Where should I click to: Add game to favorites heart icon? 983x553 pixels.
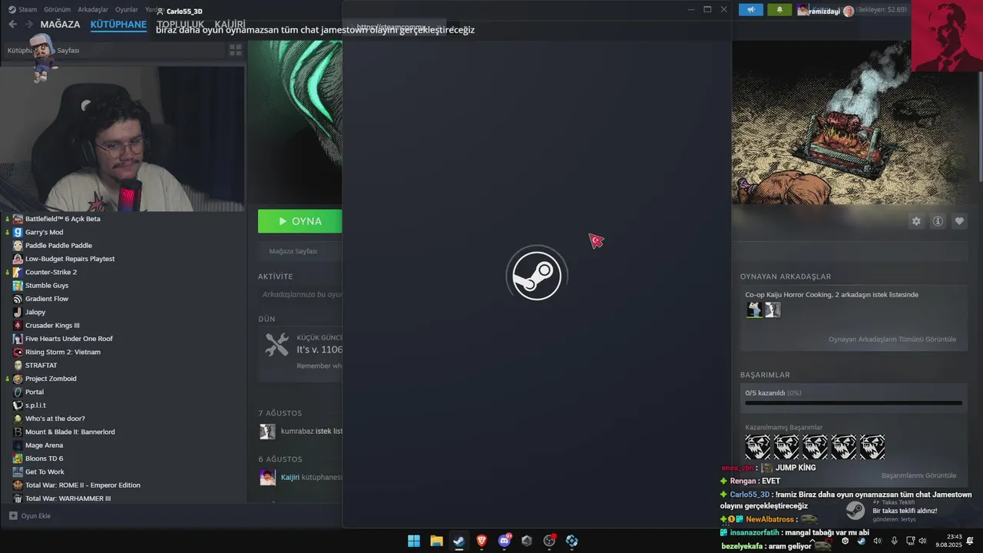pyautogui.click(x=959, y=221)
